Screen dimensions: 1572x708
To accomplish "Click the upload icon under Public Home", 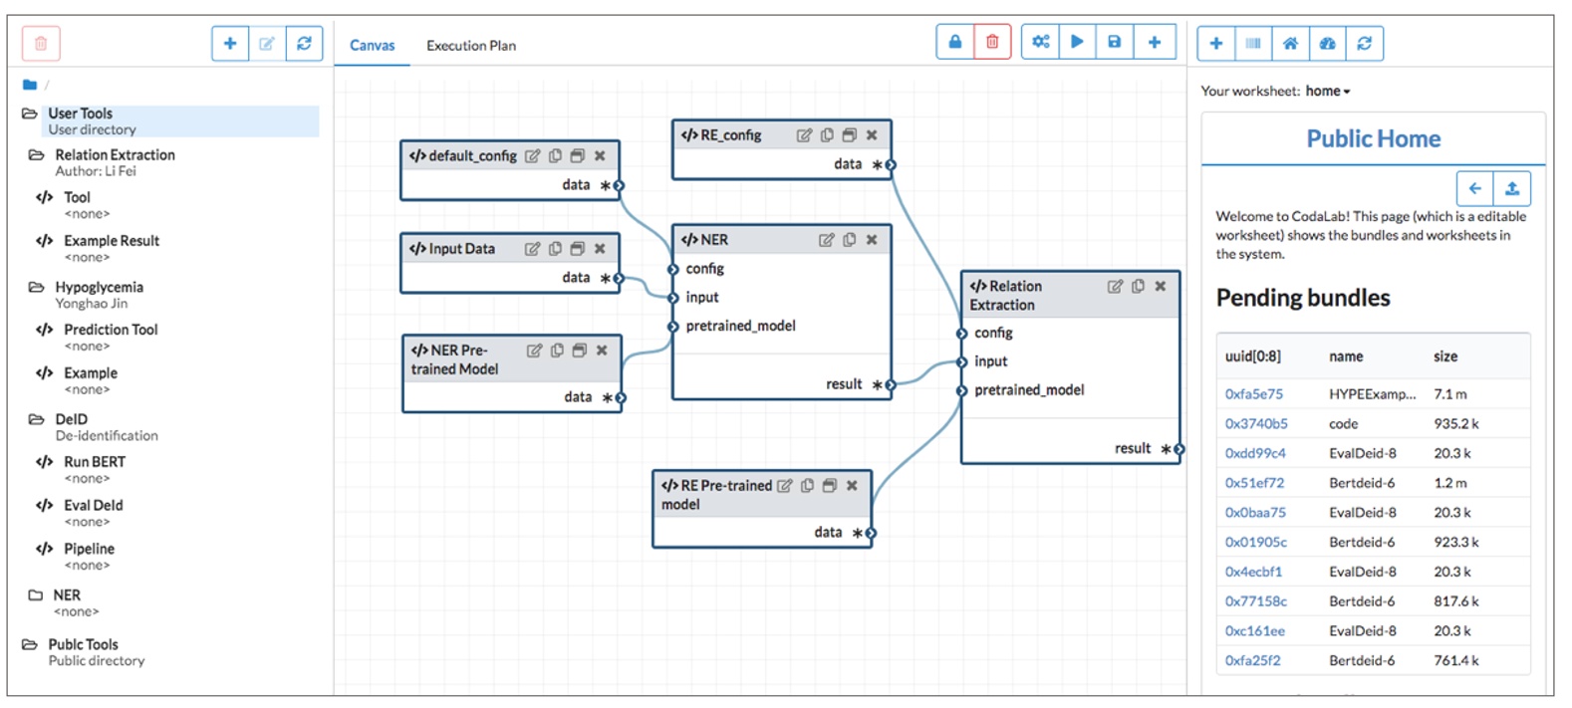I will [1511, 188].
